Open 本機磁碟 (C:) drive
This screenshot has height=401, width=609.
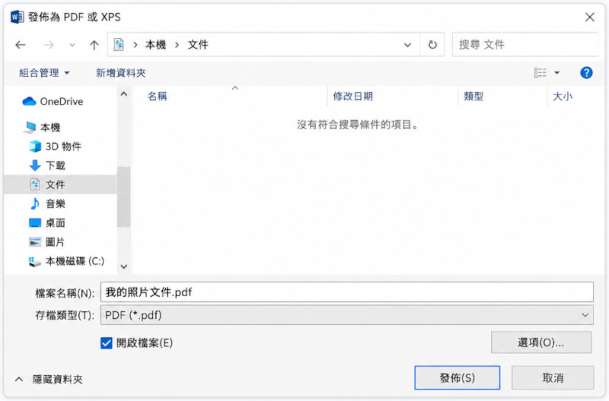pos(66,261)
